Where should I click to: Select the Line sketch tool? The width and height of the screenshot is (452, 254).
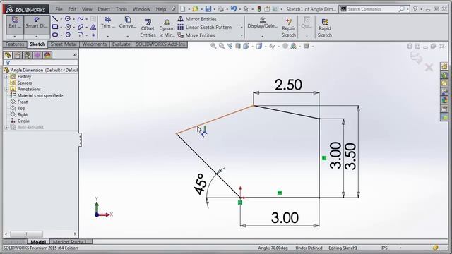pyautogui.click(x=55, y=19)
